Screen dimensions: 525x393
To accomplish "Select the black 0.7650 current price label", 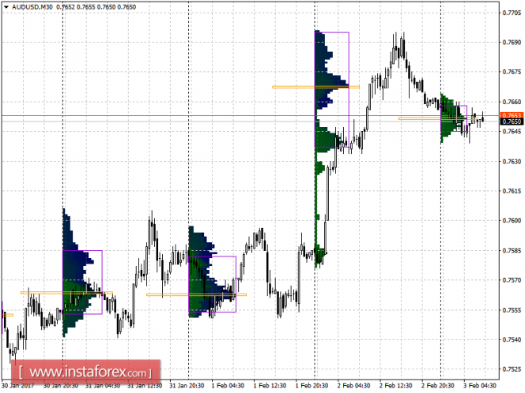I will click(x=512, y=122).
